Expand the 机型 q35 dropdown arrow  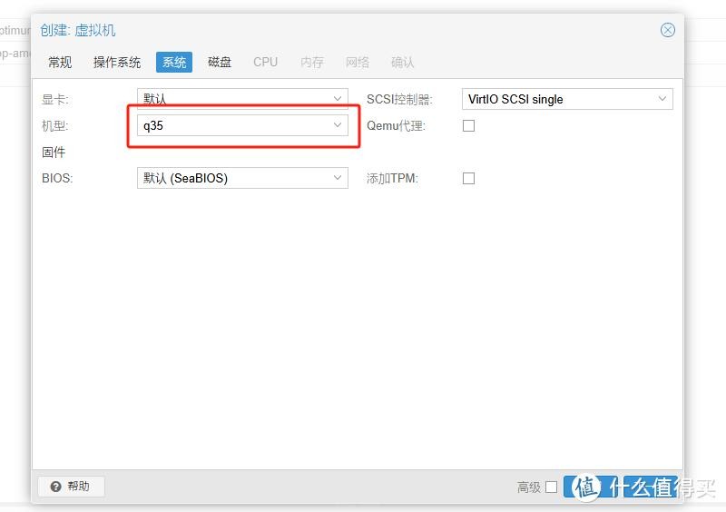point(338,125)
